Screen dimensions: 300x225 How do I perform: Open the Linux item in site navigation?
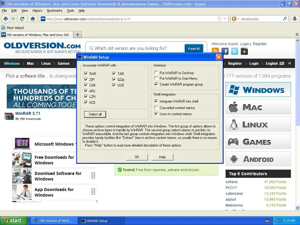tap(46, 64)
